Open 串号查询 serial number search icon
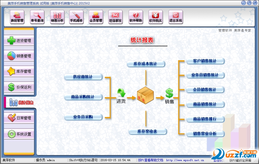The width and height of the screenshot is (259, 164). [x=37, y=17]
